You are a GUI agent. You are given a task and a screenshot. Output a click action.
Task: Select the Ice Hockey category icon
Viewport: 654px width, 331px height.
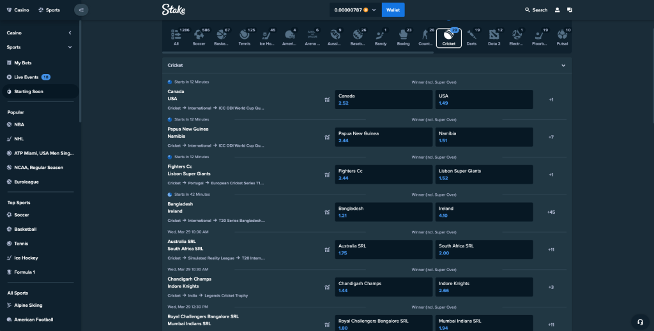(267, 38)
